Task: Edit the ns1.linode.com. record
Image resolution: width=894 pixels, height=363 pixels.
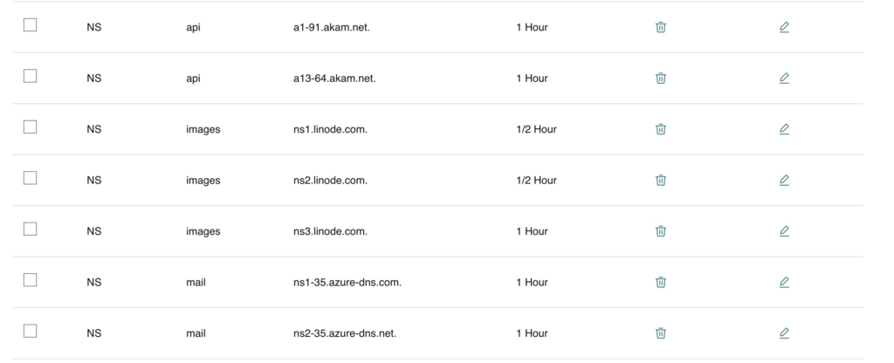Action: (784, 129)
